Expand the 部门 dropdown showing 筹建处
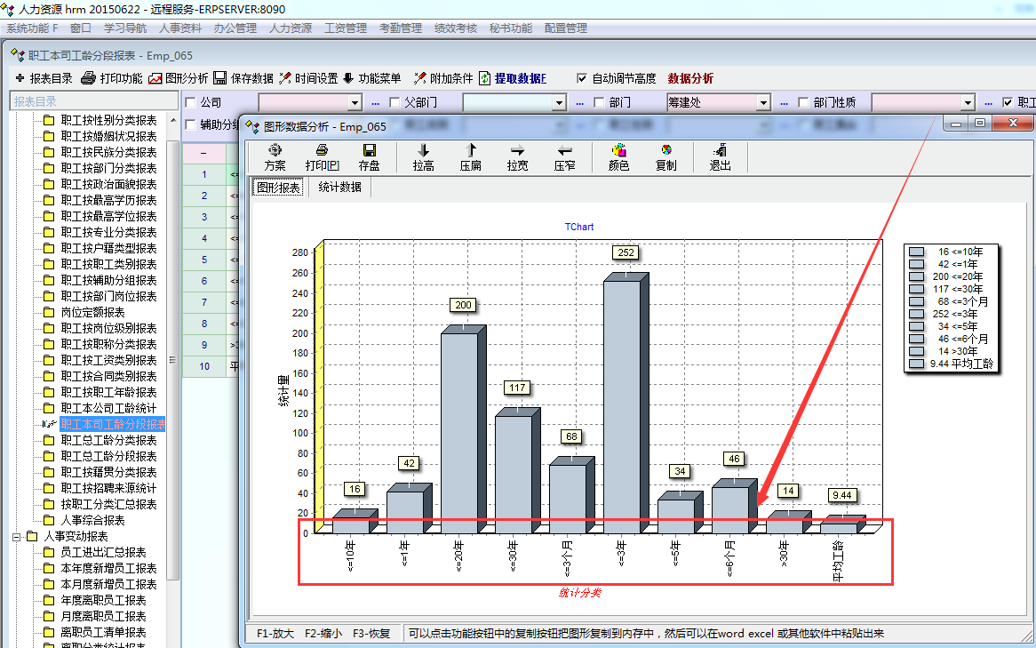This screenshot has height=648, width=1036. tap(762, 103)
